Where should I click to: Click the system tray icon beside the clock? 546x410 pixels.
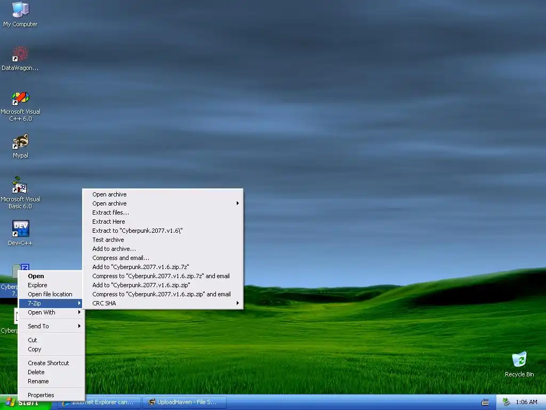tap(506, 402)
